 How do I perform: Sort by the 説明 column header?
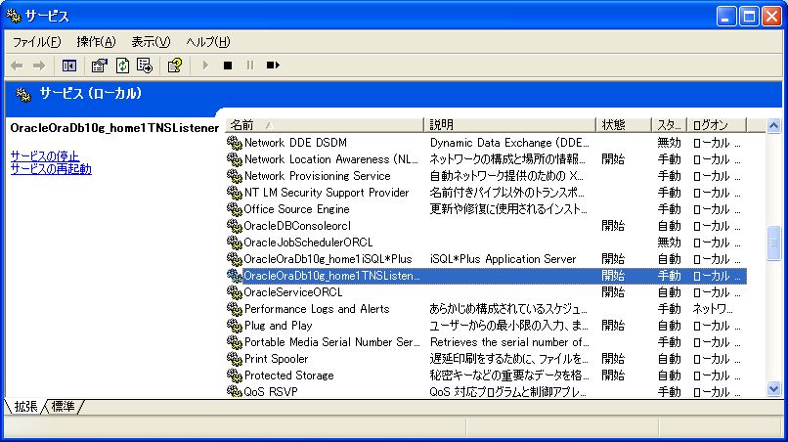click(510, 125)
